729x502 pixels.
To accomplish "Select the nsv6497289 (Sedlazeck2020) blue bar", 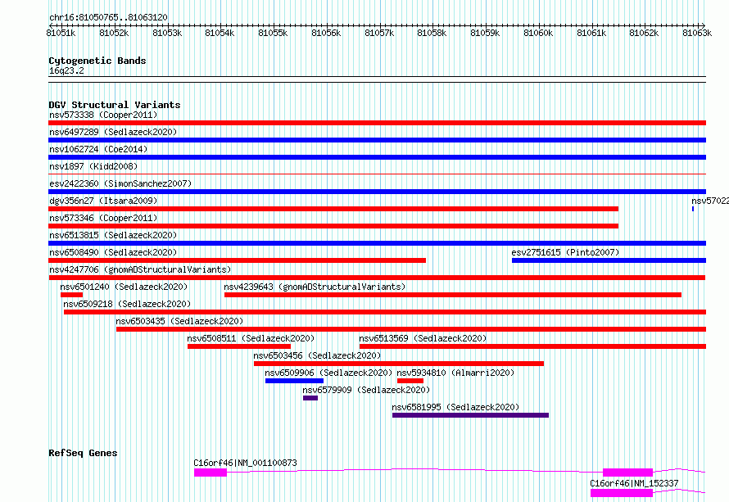I will tap(377, 140).
